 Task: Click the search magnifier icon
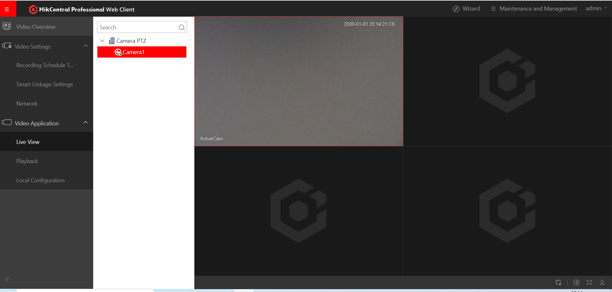tap(182, 28)
